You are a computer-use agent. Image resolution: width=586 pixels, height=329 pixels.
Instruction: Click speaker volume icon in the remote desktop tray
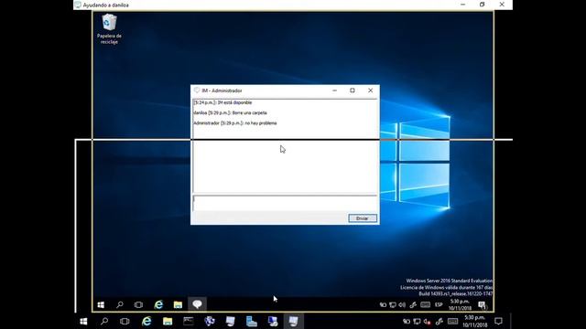402,304
